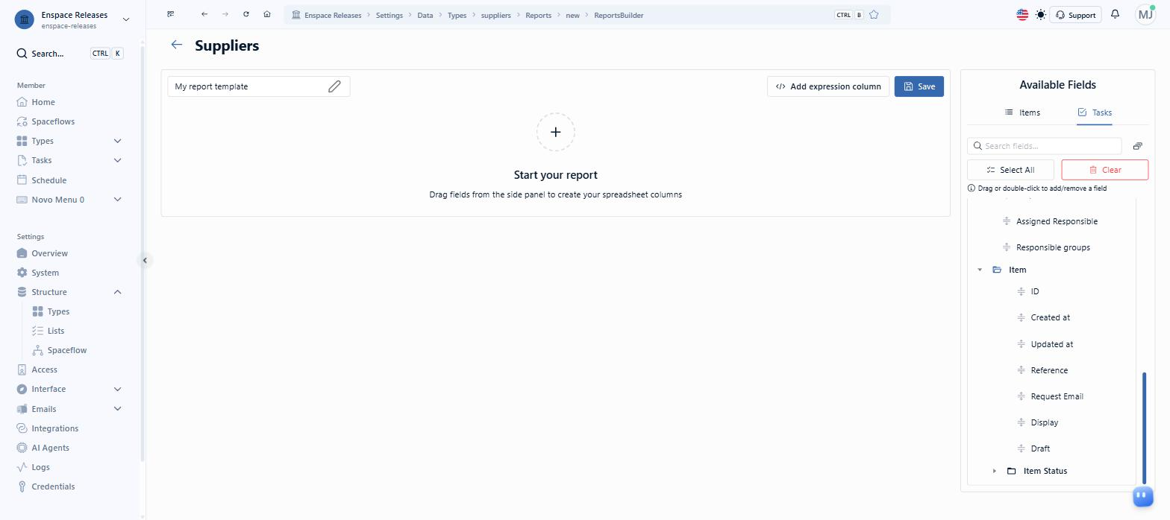This screenshot has height=520, width=1170.
Task: Go back with the top bar arrow
Action: [204, 14]
